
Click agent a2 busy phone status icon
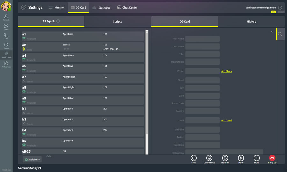24,49
